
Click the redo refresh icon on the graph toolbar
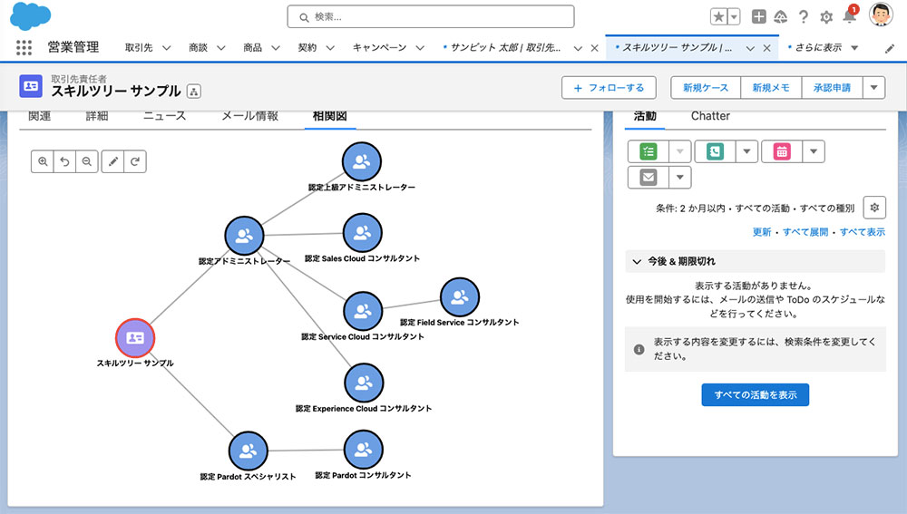coord(135,162)
